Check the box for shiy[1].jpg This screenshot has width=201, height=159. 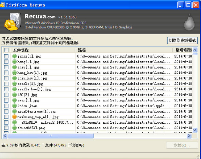point(6,67)
